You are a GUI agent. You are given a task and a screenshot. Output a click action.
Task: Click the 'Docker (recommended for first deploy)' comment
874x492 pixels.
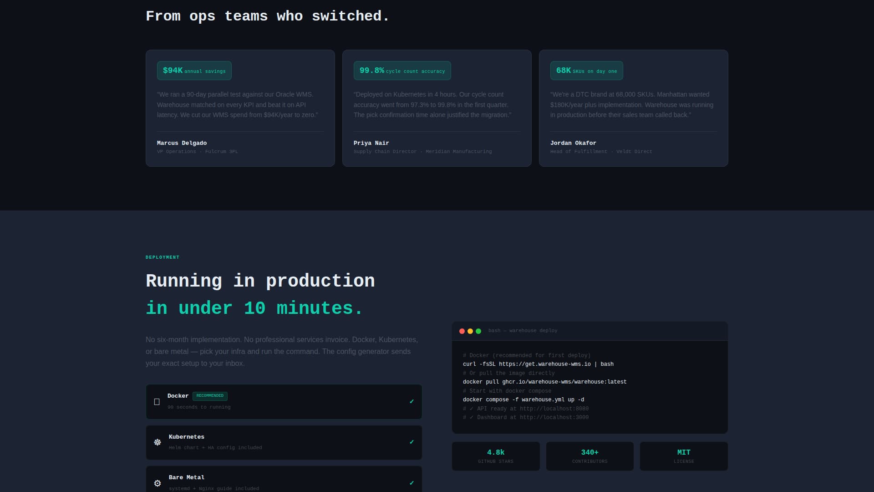527,355
